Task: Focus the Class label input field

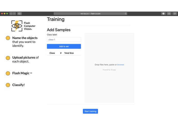Action: 64,40
